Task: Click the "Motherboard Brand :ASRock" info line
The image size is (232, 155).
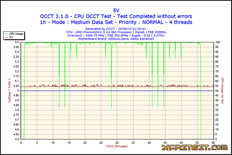Action: [x=116, y=39]
